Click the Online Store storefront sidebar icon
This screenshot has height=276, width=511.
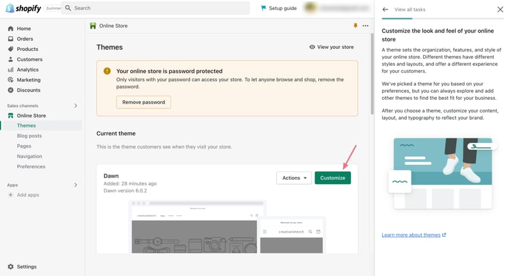11,115
